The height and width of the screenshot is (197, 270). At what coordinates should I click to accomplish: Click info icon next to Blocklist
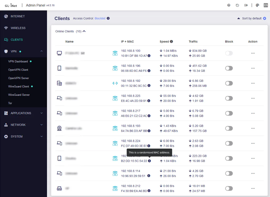point(108,18)
